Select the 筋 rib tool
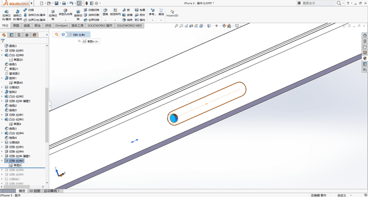Screen dimensions: 368x197 point(126,10)
